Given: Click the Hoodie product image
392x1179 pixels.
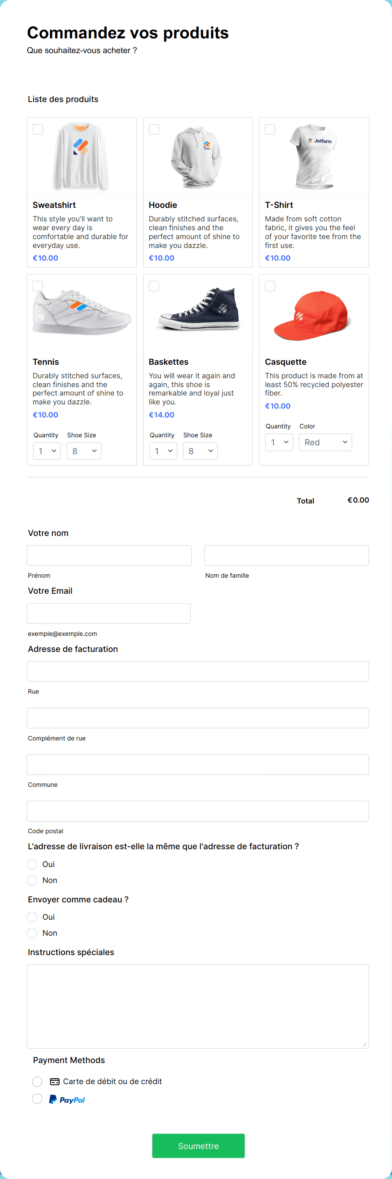Looking at the screenshot, I should click(x=198, y=156).
